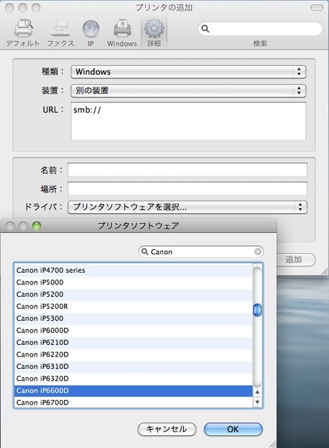Screen dimensions: 329x448
Task: Select Canon iP5200 driver
Action: click(x=134, y=294)
